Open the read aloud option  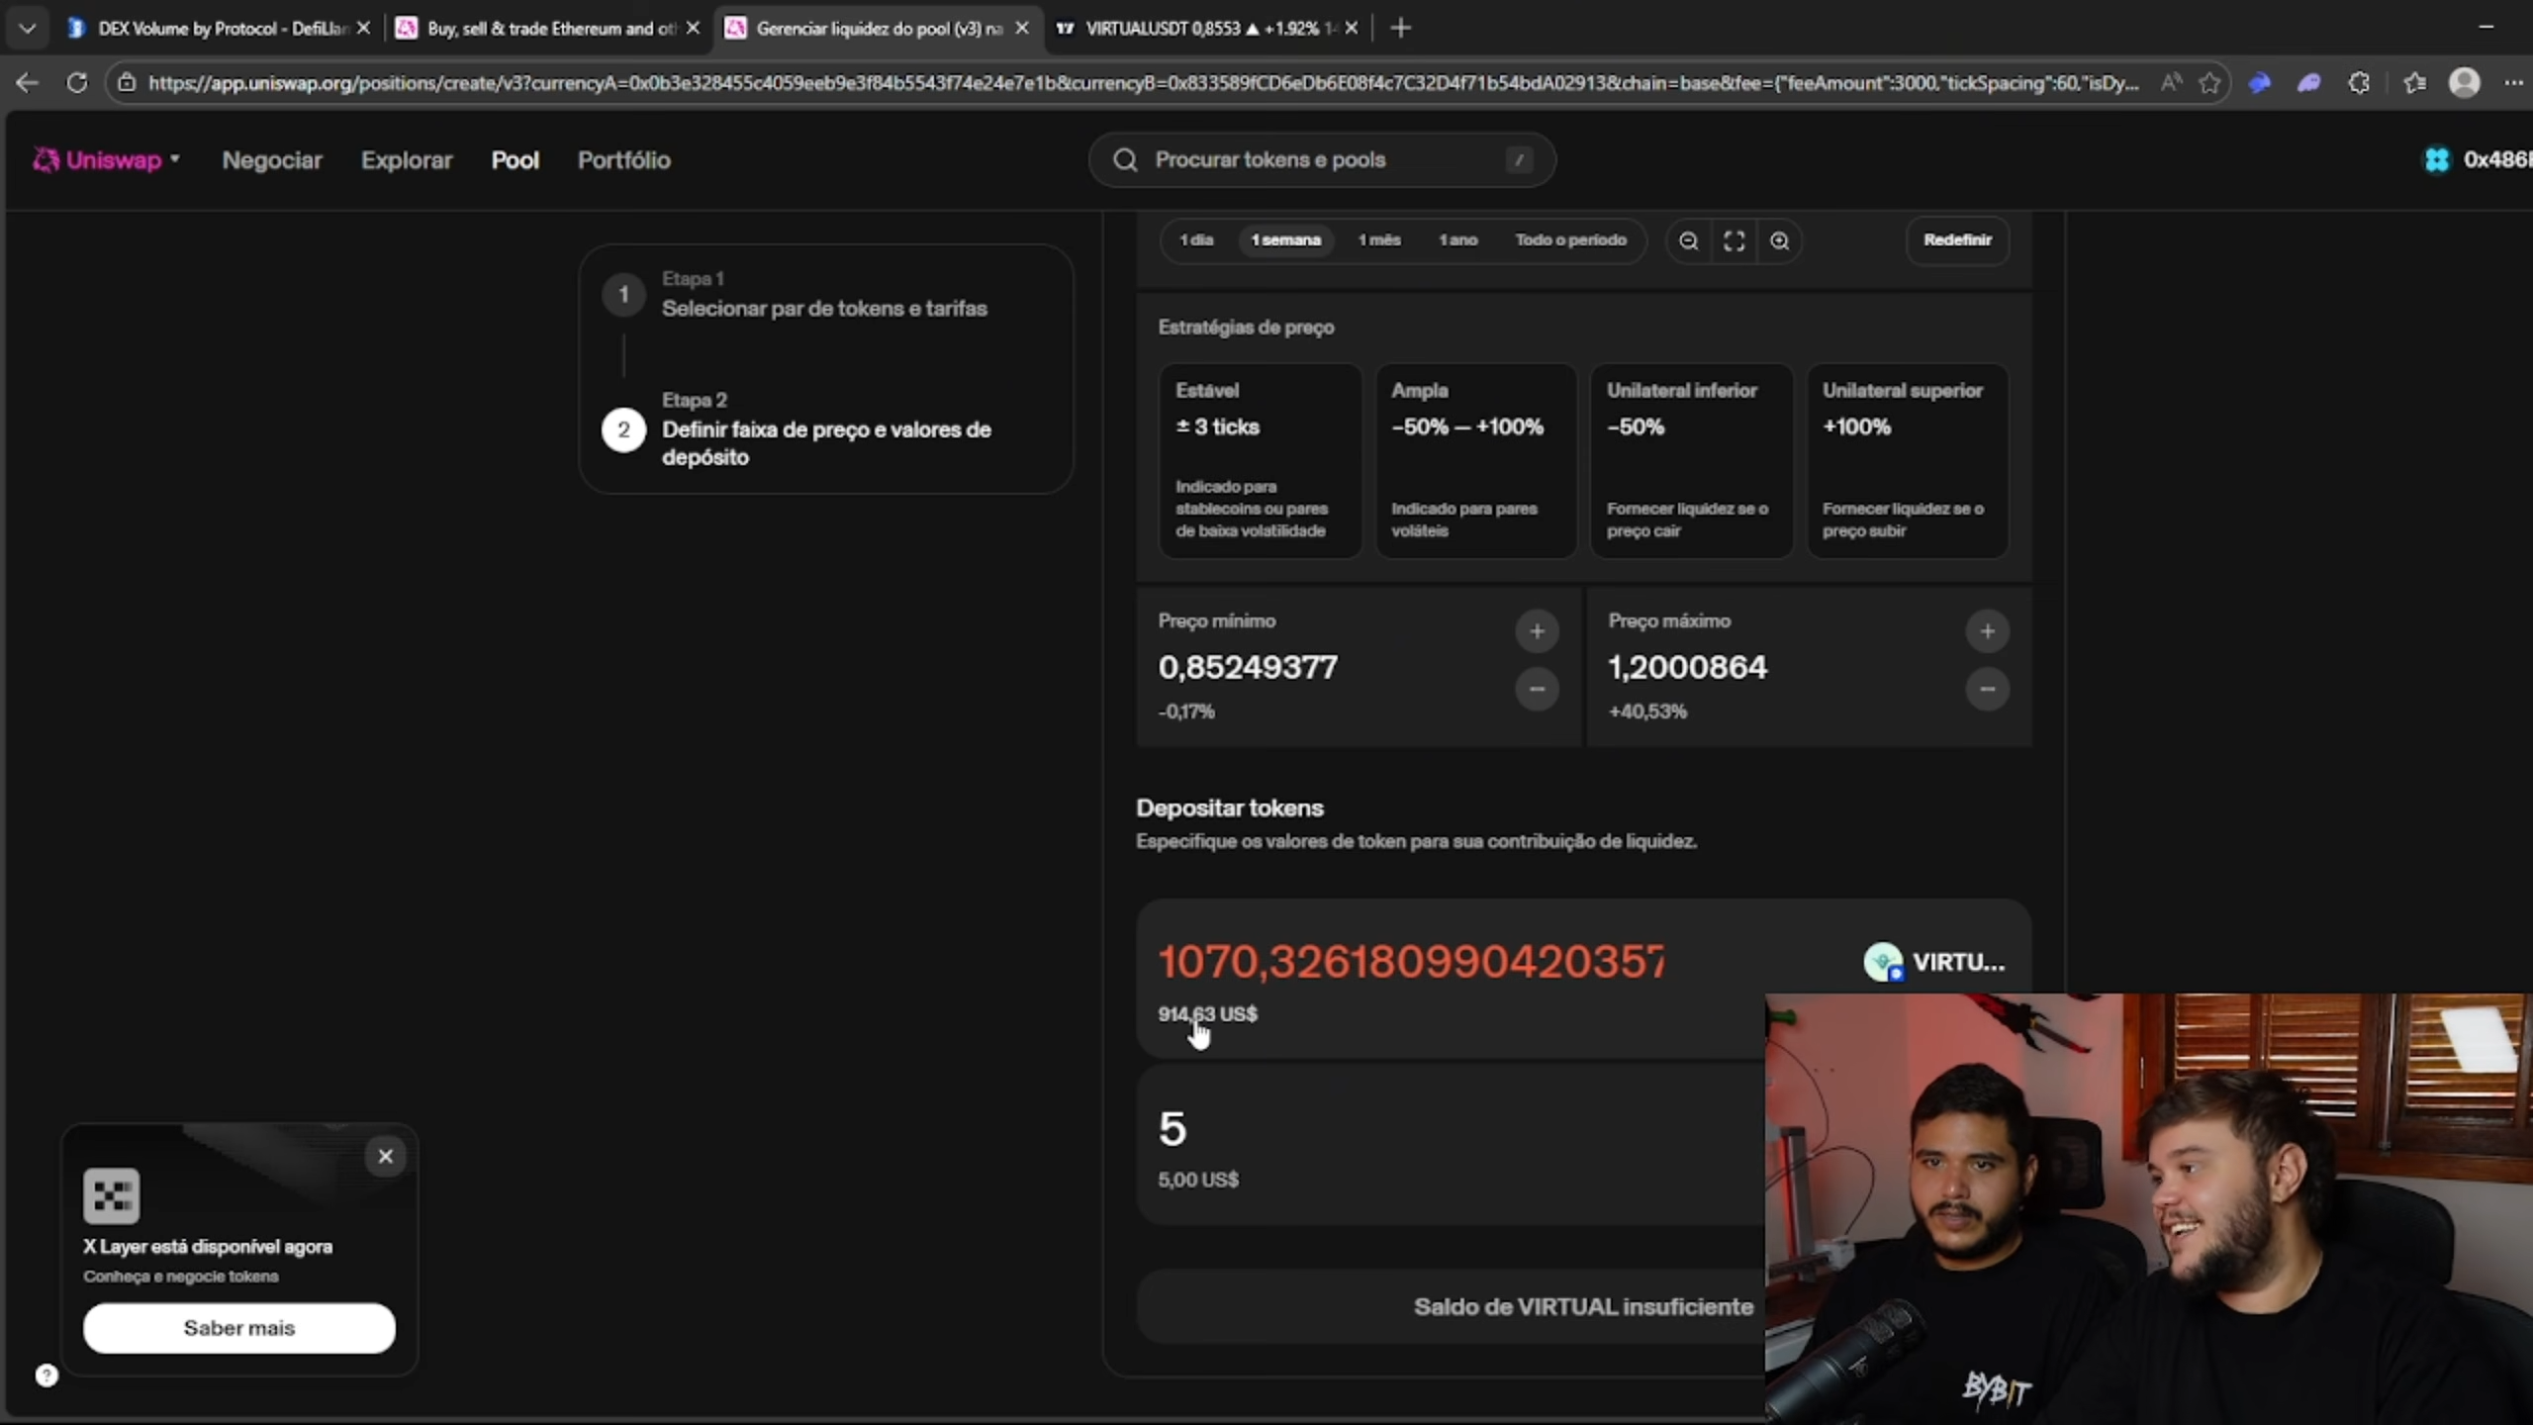[x=2171, y=83]
